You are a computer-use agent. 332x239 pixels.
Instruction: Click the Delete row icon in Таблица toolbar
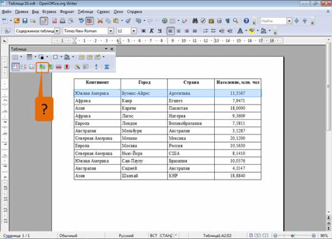59,67
